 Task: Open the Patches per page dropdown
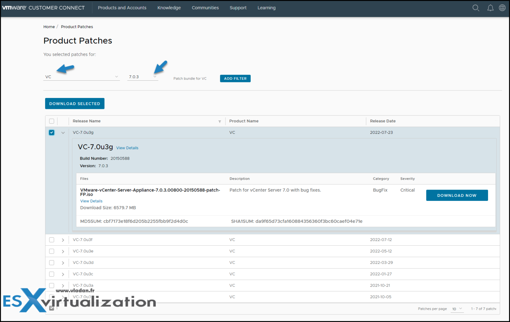pyautogui.click(x=457, y=309)
